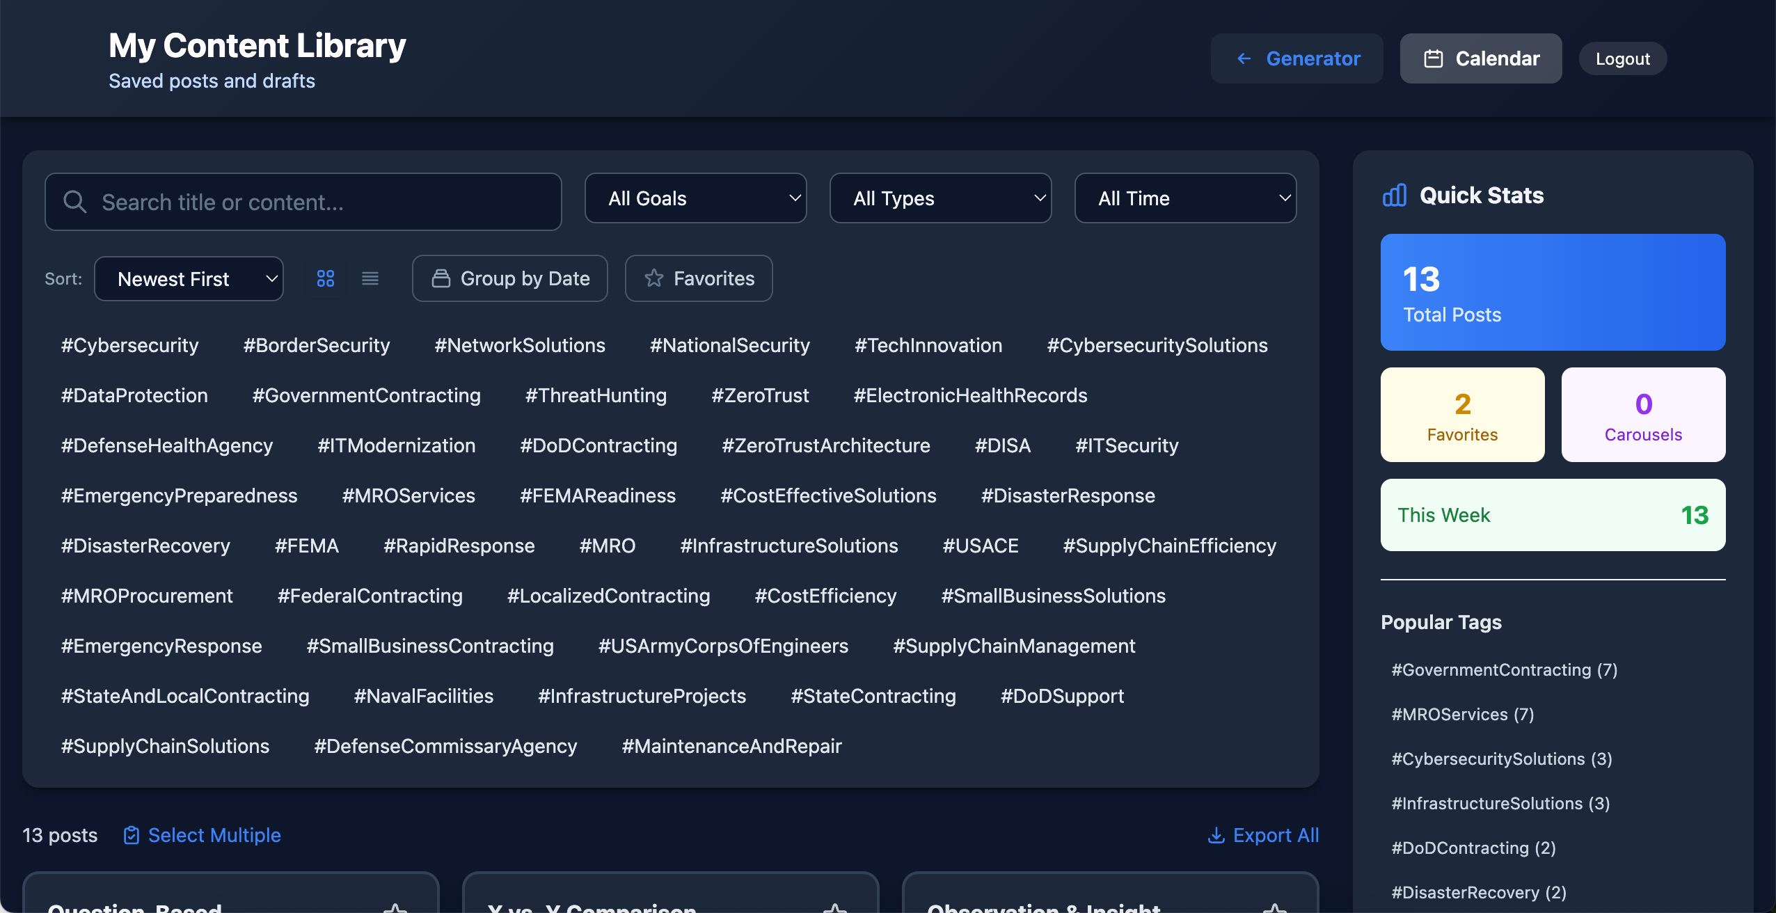Open the Calendar page

pos(1481,58)
